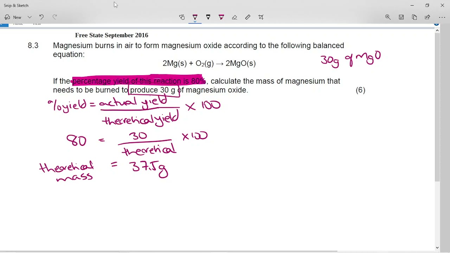Select the eraser tool
The width and height of the screenshot is (450, 253).
pyautogui.click(x=234, y=17)
